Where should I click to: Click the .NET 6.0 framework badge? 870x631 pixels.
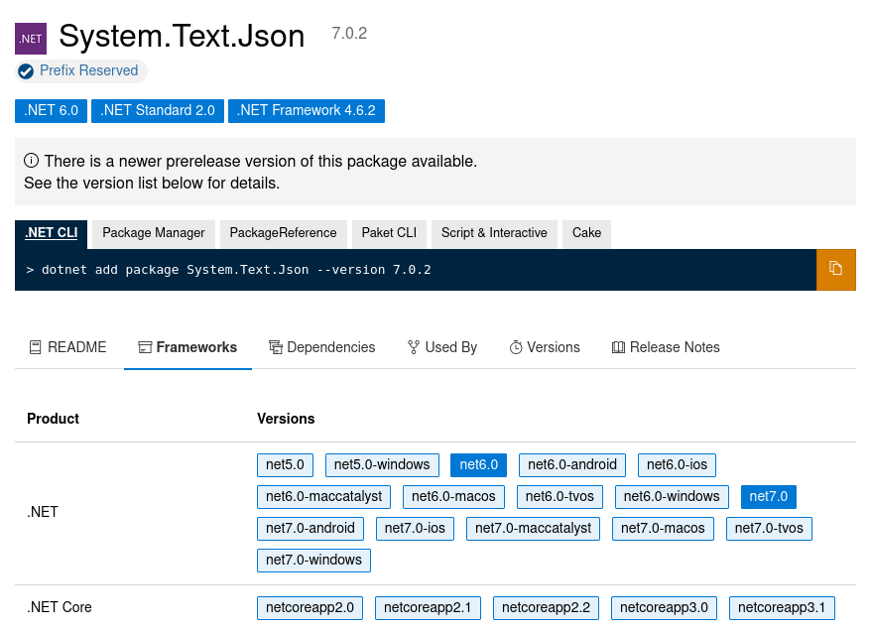[51, 110]
